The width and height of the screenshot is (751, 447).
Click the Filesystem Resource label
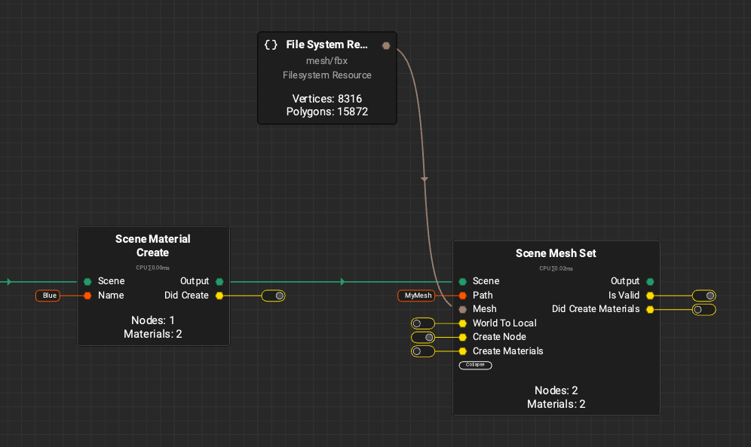[326, 75]
